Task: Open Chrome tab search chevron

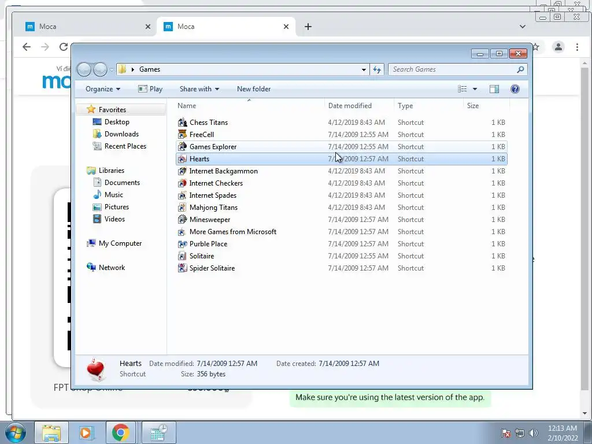Action: pyautogui.click(x=523, y=27)
